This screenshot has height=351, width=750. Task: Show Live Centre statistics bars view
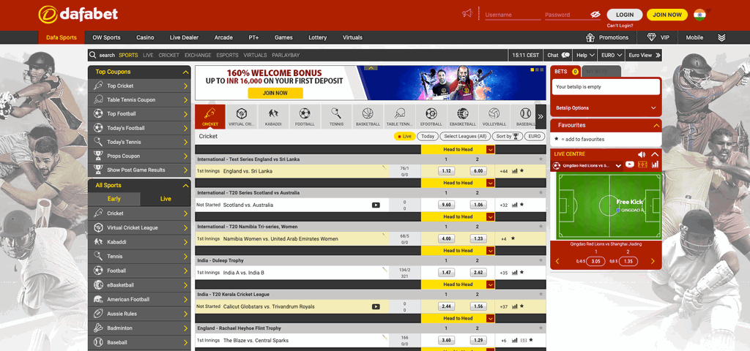[655, 165]
